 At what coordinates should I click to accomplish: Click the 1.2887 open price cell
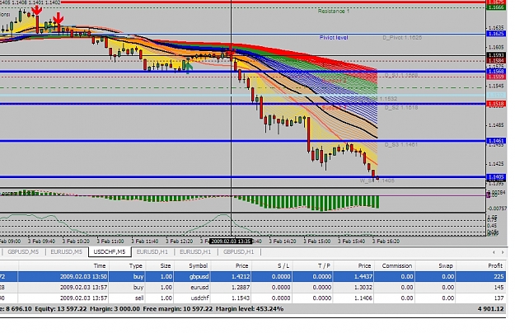click(x=241, y=288)
